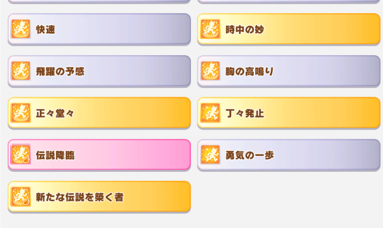Click the skill icon next to 胸の高鳴り

coord(210,71)
